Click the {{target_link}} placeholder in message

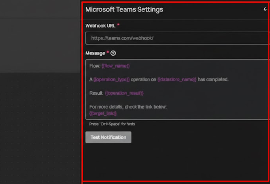[x=103, y=113]
